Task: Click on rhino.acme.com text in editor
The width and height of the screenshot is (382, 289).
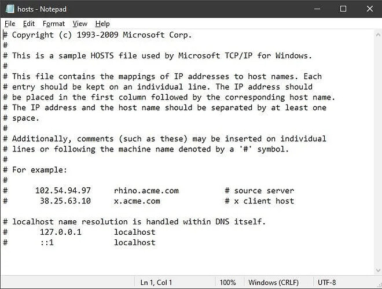Action: [146, 191]
